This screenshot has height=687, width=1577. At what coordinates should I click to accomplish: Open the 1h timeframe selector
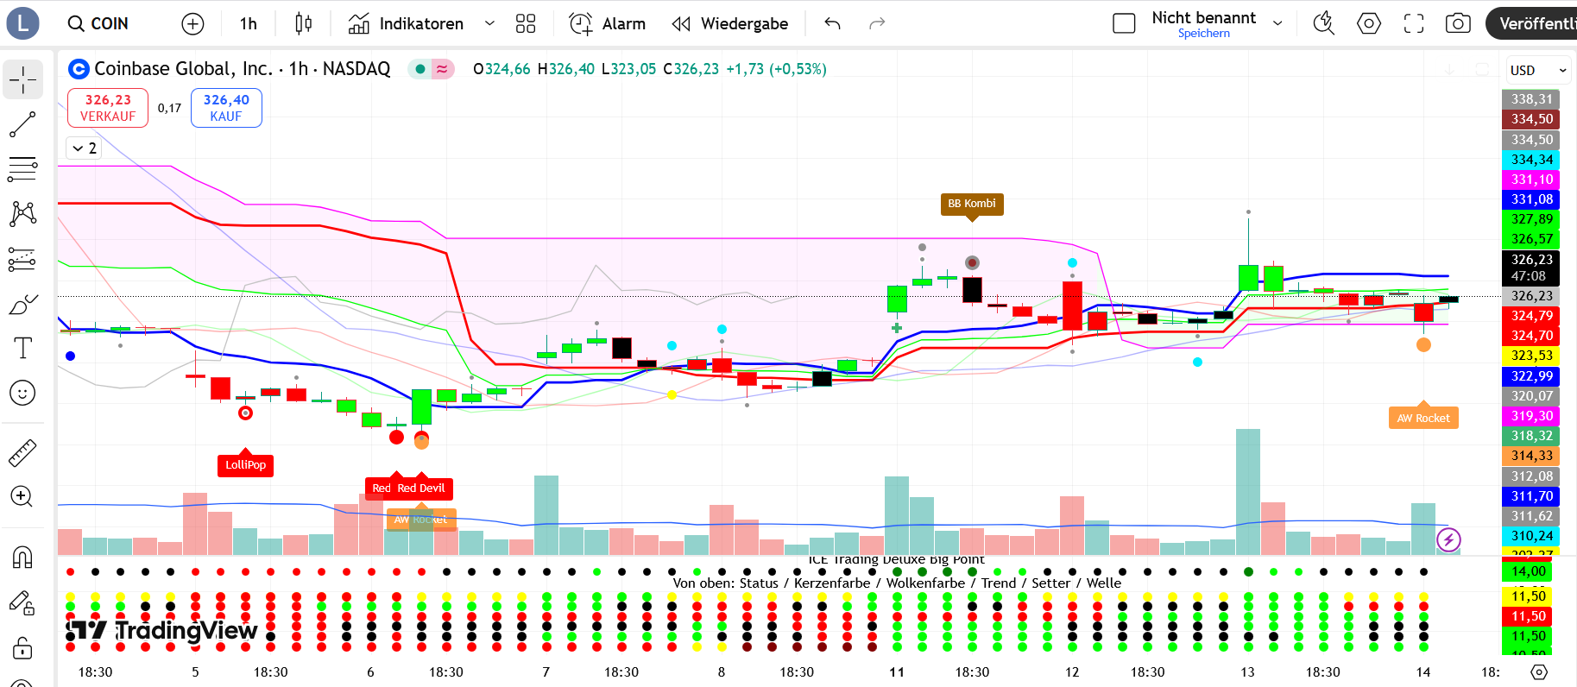pyautogui.click(x=249, y=23)
